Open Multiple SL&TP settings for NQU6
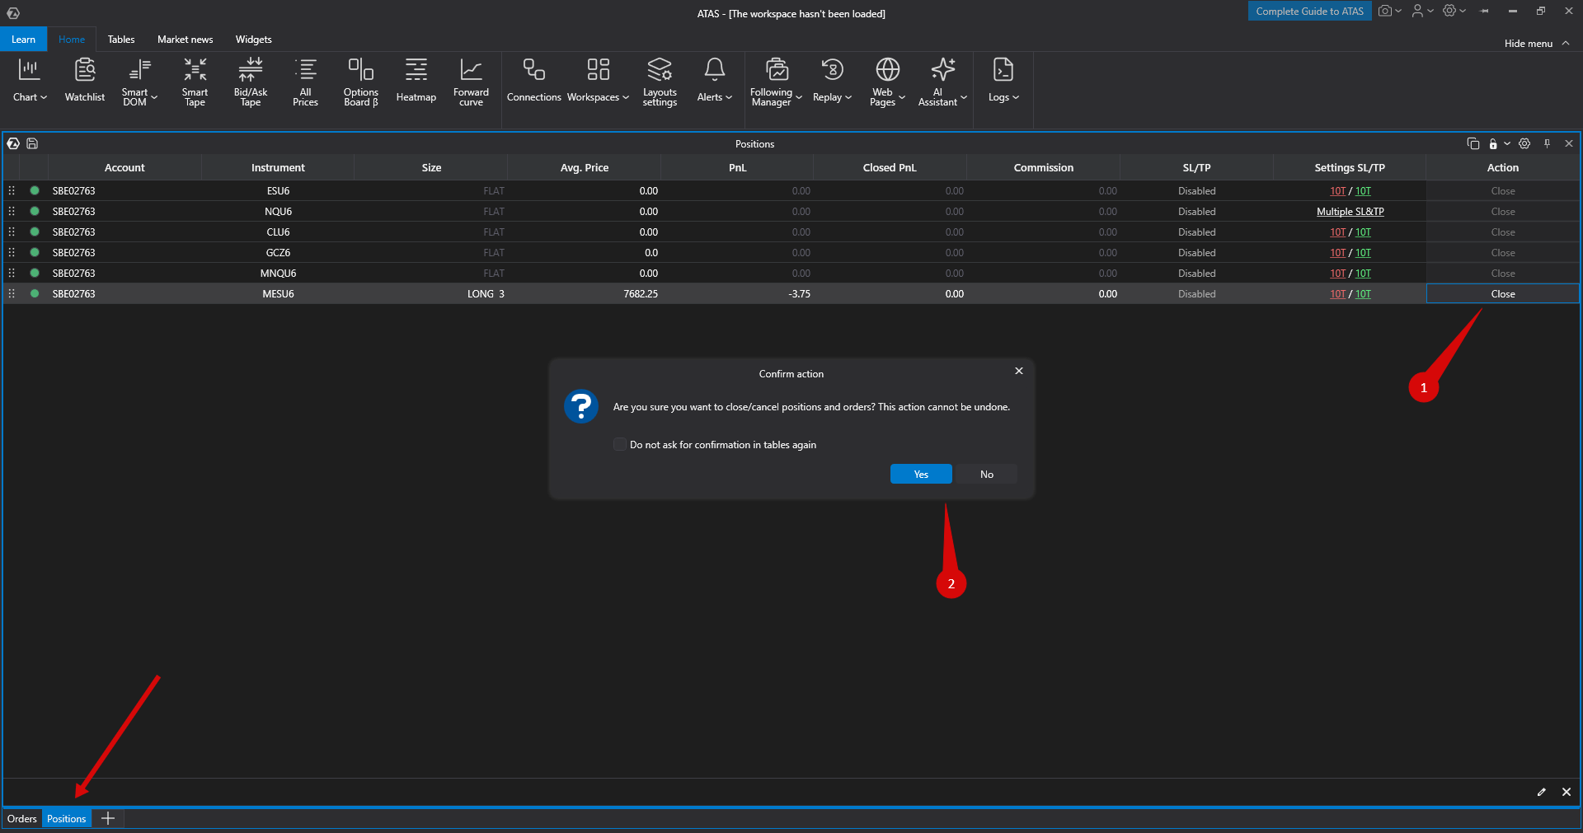The height and width of the screenshot is (833, 1583). pos(1350,212)
